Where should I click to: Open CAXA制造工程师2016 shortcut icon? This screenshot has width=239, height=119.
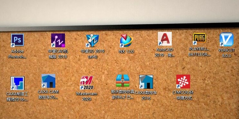(17, 83)
